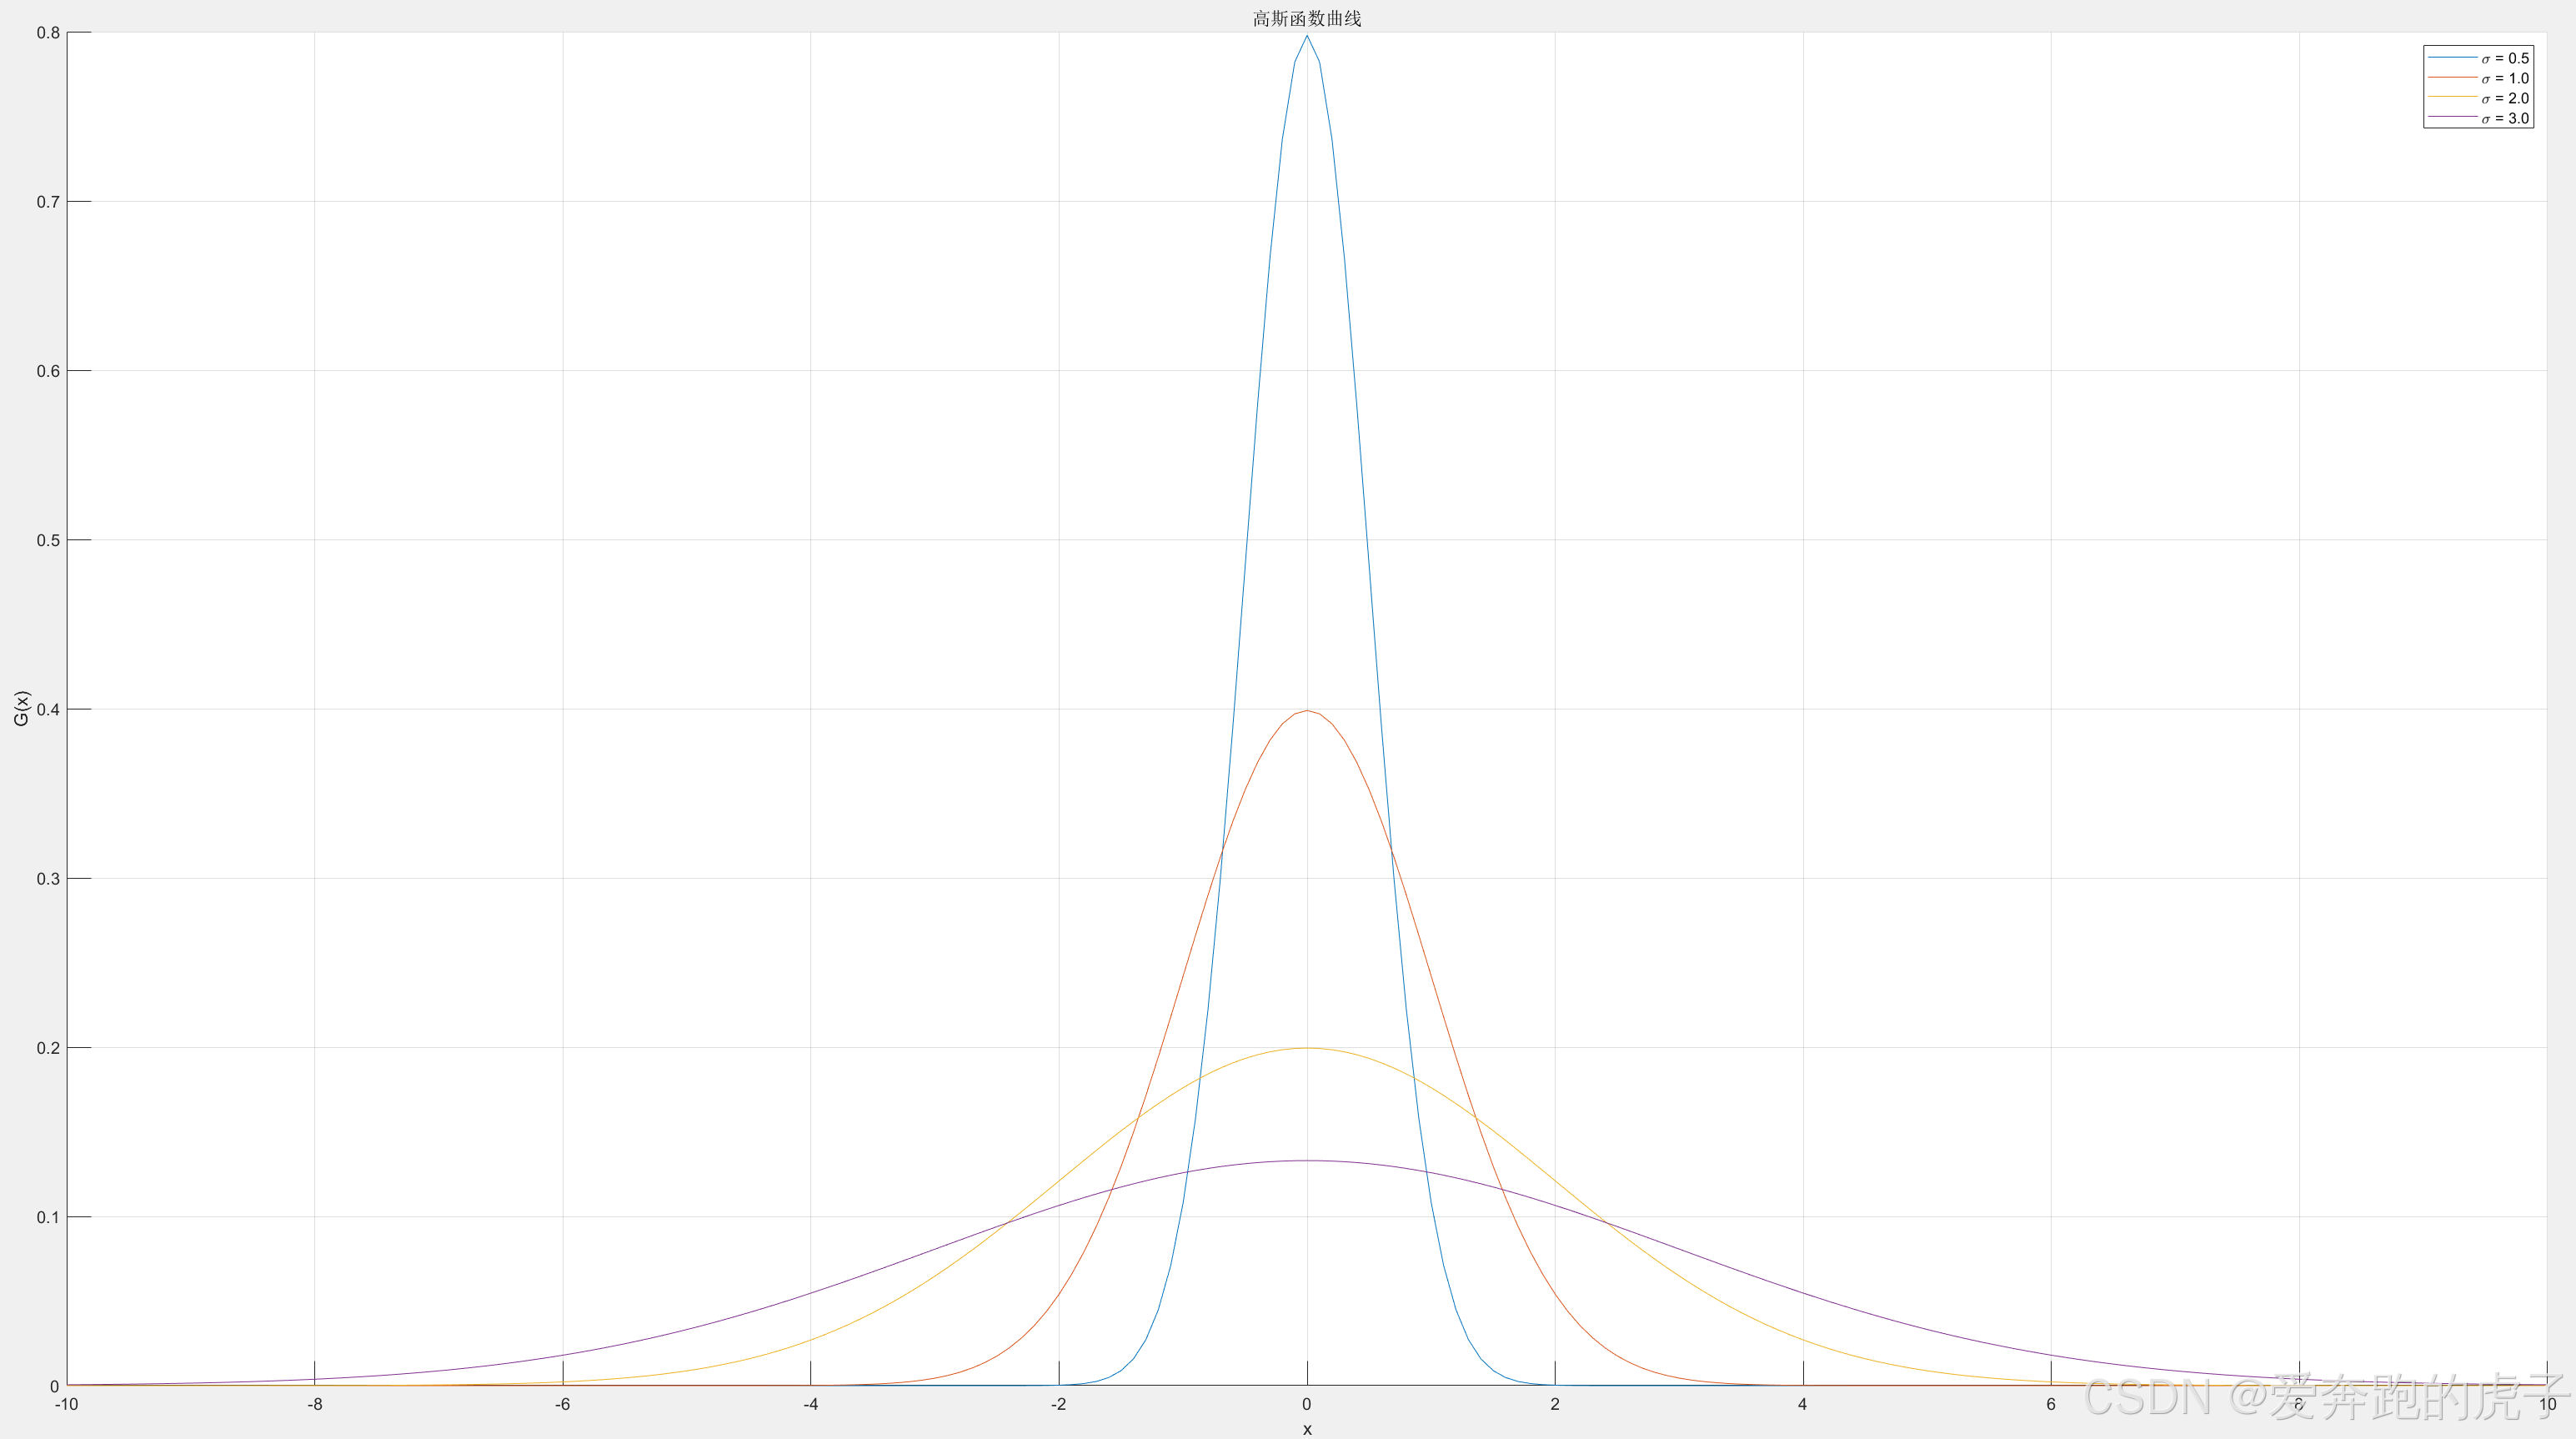The height and width of the screenshot is (1439, 2576).
Task: Click the -10 x-axis tick label
Action: pyautogui.click(x=66, y=1405)
